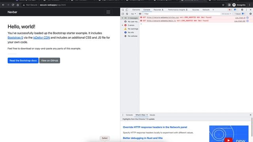This screenshot has height=142, width=253.
Task: Open Override HTTP response headers article
Action: tap(155, 127)
